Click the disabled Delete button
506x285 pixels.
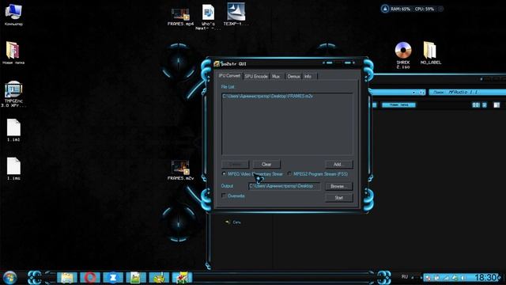[236, 165]
